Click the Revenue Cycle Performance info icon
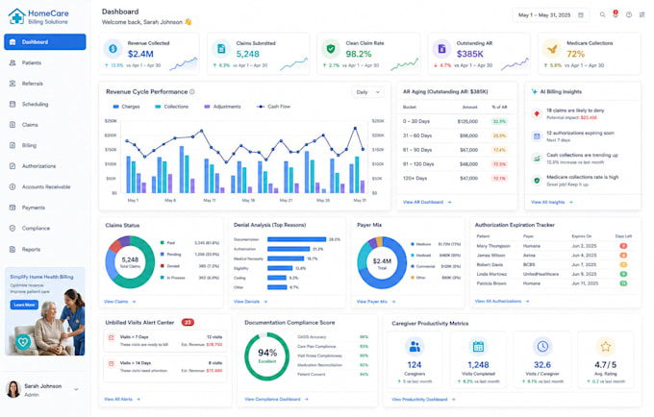 pos(191,91)
